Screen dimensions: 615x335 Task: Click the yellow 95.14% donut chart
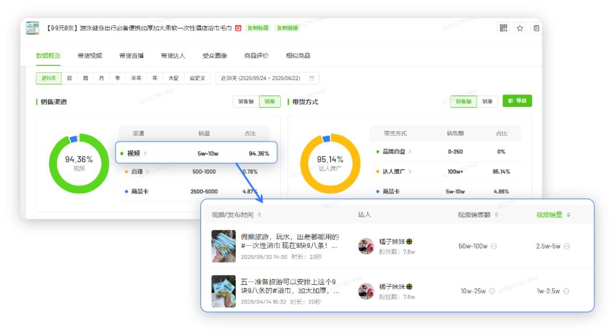(330, 163)
